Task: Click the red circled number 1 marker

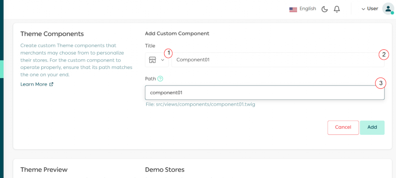Action: coord(168,53)
